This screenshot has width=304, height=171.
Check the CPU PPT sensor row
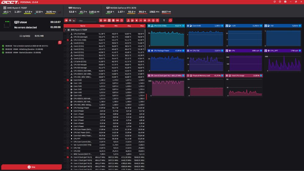68,139
